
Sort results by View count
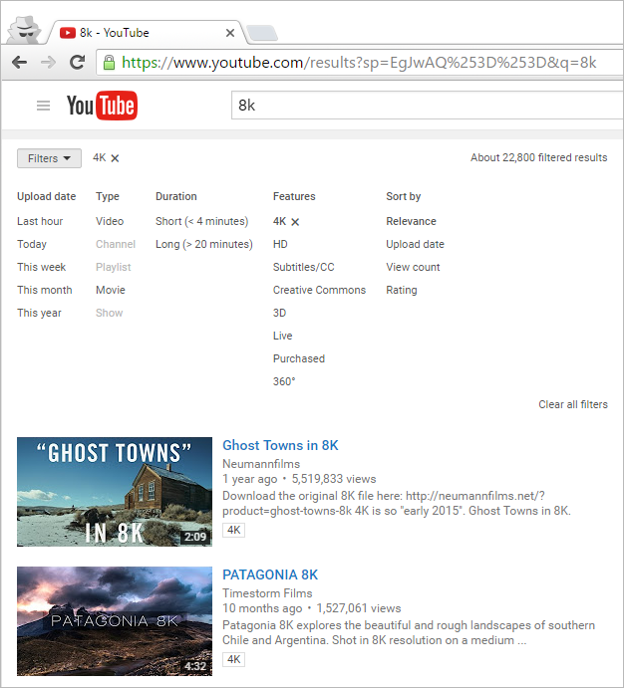coord(413,267)
